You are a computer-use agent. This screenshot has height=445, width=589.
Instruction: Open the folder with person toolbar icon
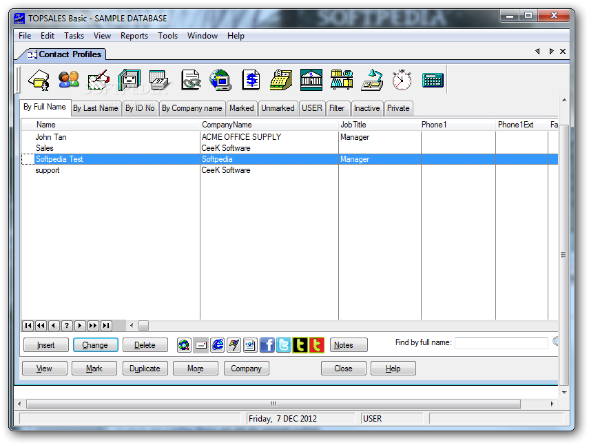pos(39,80)
